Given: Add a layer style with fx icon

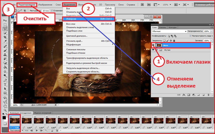Looking at the screenshot, I should point(184,95).
